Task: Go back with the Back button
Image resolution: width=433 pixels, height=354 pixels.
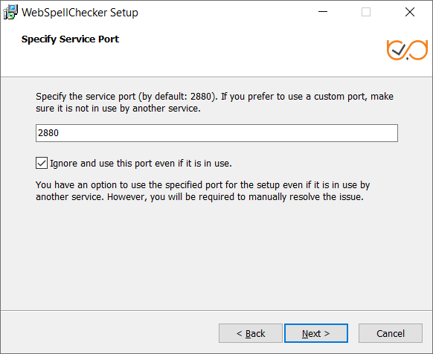Action: coord(251,333)
